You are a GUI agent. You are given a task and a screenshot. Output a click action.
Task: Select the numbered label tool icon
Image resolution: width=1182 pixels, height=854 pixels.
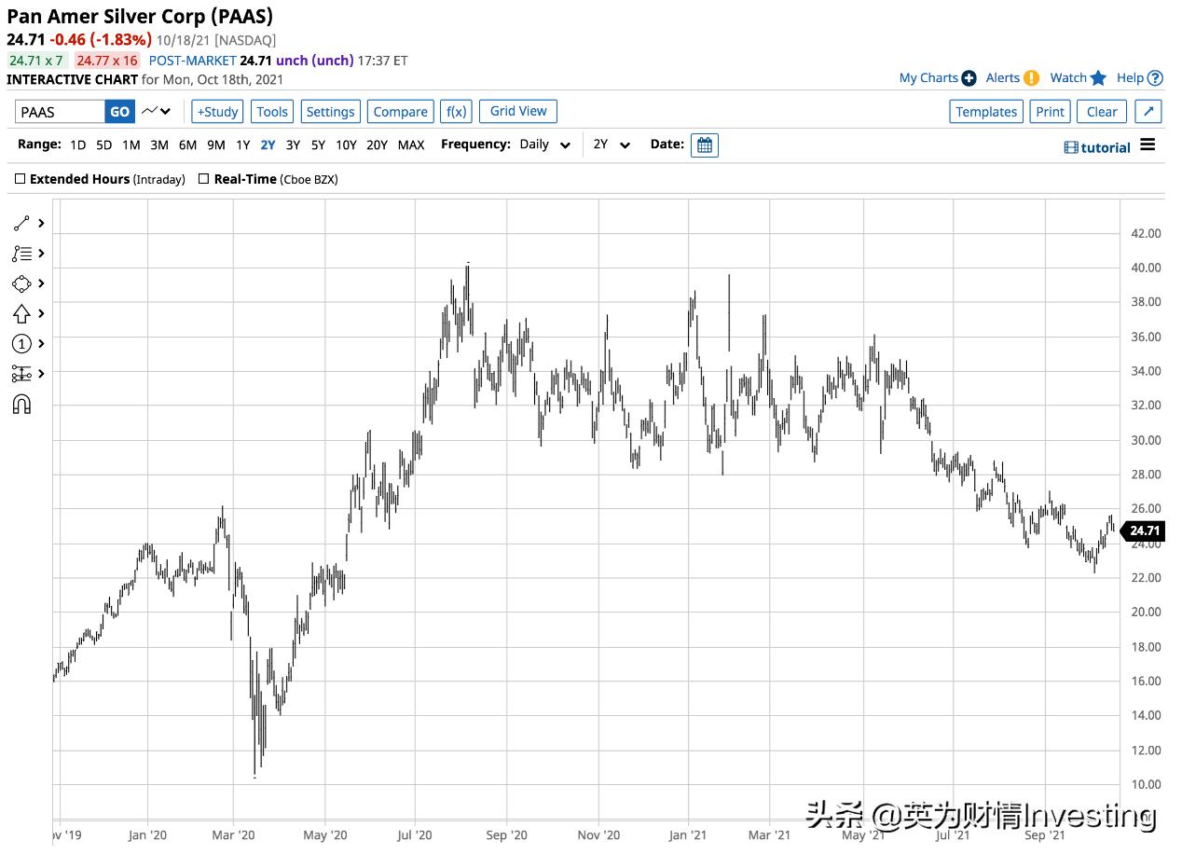pos(21,344)
